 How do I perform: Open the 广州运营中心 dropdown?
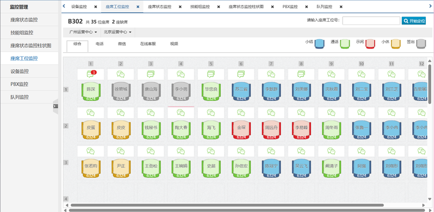[x=83, y=32]
